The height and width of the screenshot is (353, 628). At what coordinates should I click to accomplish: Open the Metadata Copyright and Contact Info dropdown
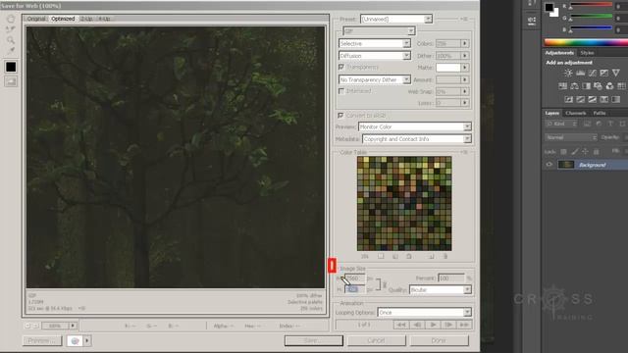tap(417, 139)
